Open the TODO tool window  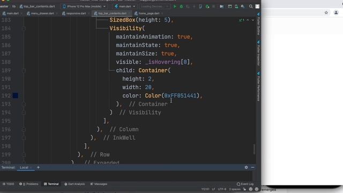(x=9, y=184)
